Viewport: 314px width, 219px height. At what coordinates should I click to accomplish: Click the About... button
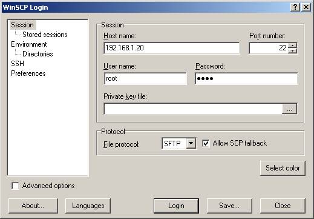pos(33,206)
